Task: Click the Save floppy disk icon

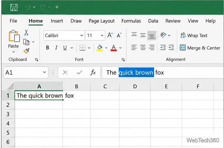Action: tap(14, 7)
